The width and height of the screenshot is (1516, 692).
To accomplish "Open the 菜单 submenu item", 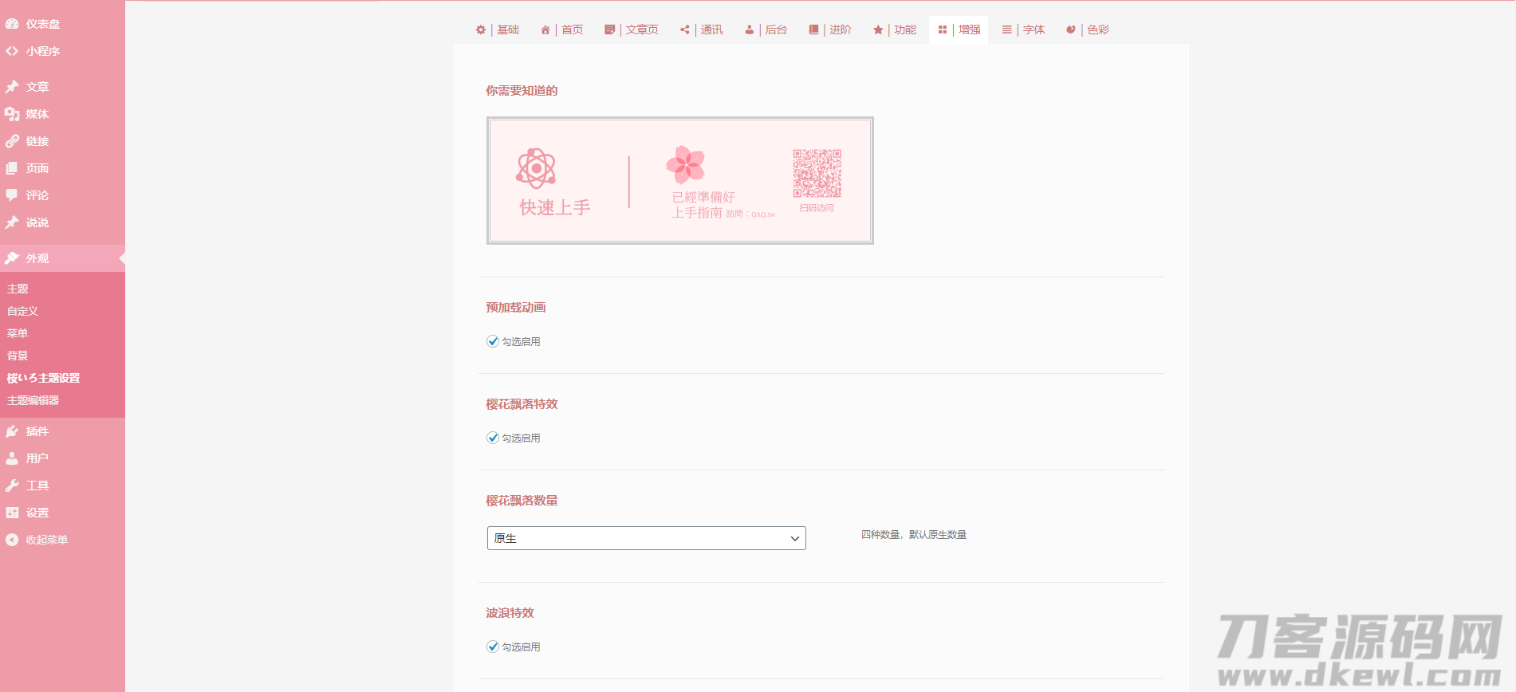I will [x=18, y=333].
